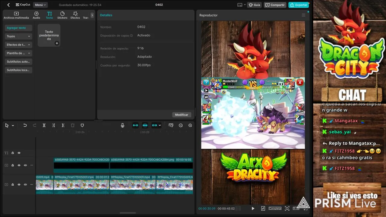Viewport: 386px width, 217px height.
Task: Open the Efectos tab
Action: click(x=75, y=15)
